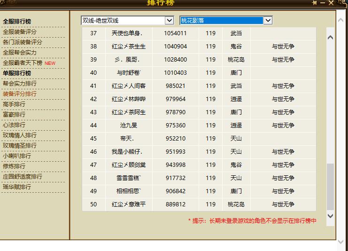Click the ranking list scroll up arrow
Screen dimensions: 348x251
(330, 37)
